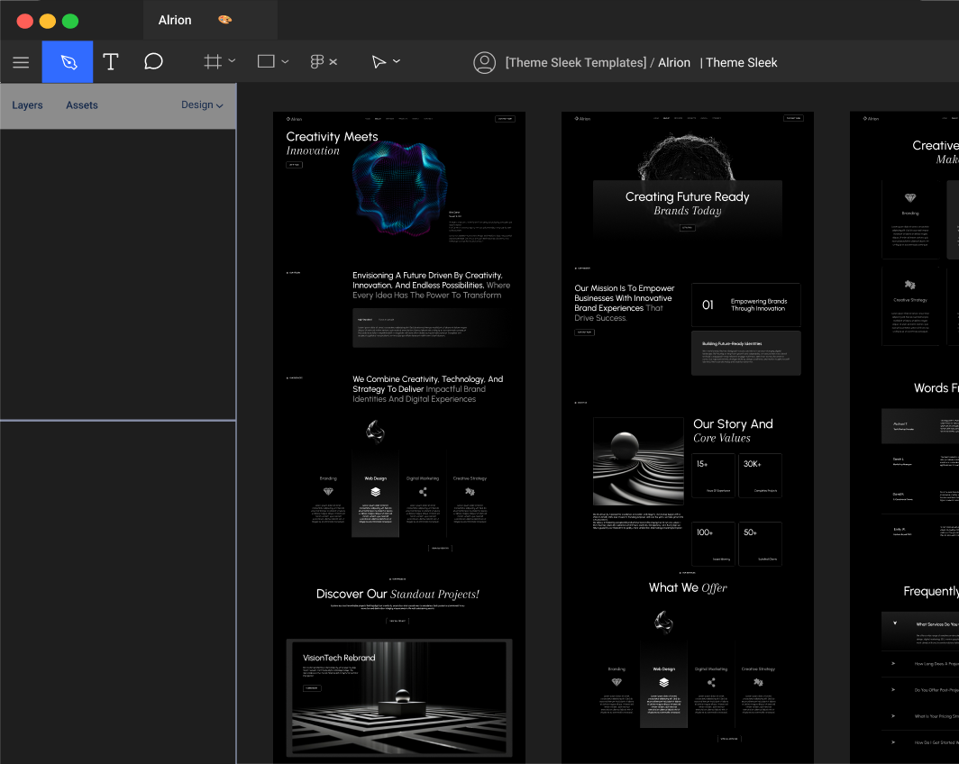Image resolution: width=959 pixels, height=764 pixels.
Task: Open the main hamburger menu
Action: (x=21, y=62)
